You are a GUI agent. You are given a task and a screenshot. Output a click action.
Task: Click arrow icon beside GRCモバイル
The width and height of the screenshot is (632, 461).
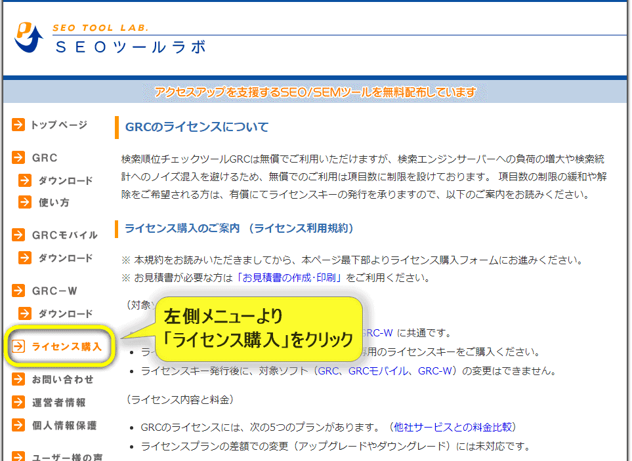(x=18, y=235)
